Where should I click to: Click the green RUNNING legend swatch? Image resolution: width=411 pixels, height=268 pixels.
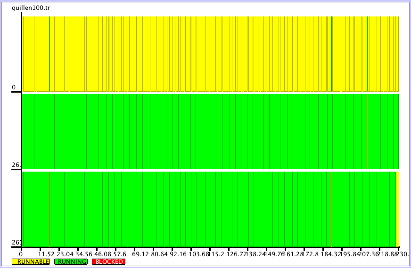[x=71, y=261]
